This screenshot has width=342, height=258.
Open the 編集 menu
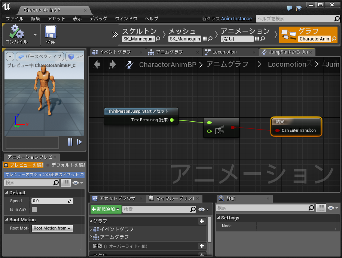35,19
